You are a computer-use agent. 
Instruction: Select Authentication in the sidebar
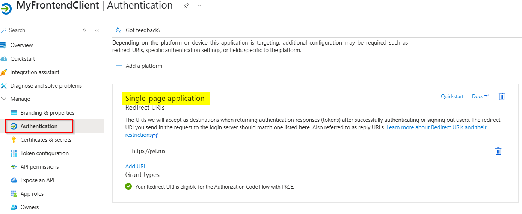click(39, 126)
